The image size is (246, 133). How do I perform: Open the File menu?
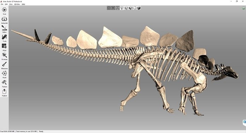click(2, 4)
